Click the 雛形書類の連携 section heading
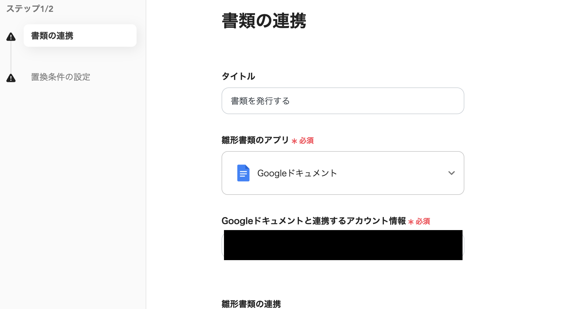This screenshot has height=309, width=573. (x=251, y=304)
